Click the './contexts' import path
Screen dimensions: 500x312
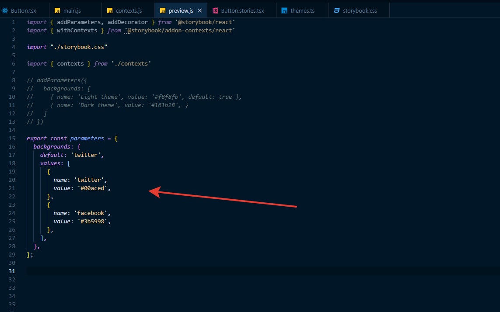click(131, 63)
